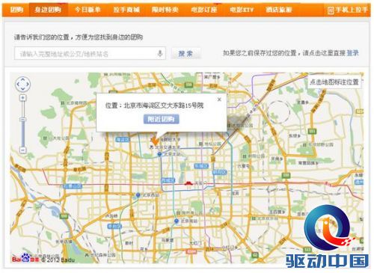Click the 北京西站 station icon on map
The image size is (374, 273).
pyautogui.click(x=138, y=195)
